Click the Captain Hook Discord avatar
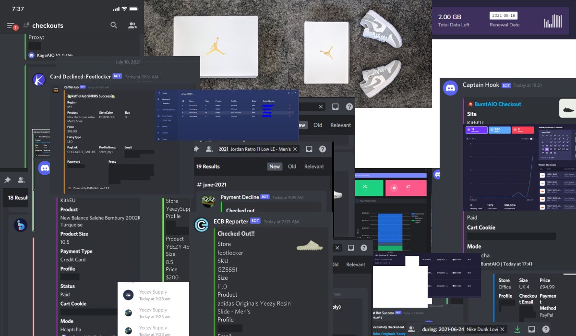576x336 pixels. 450,88
